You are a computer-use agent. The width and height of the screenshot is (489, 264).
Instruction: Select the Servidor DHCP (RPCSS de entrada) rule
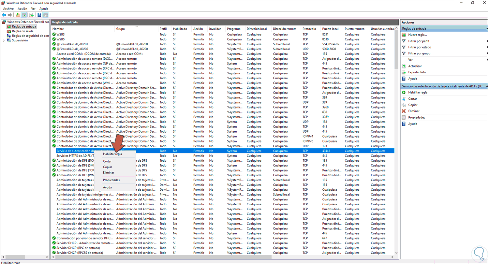click(223, 253)
